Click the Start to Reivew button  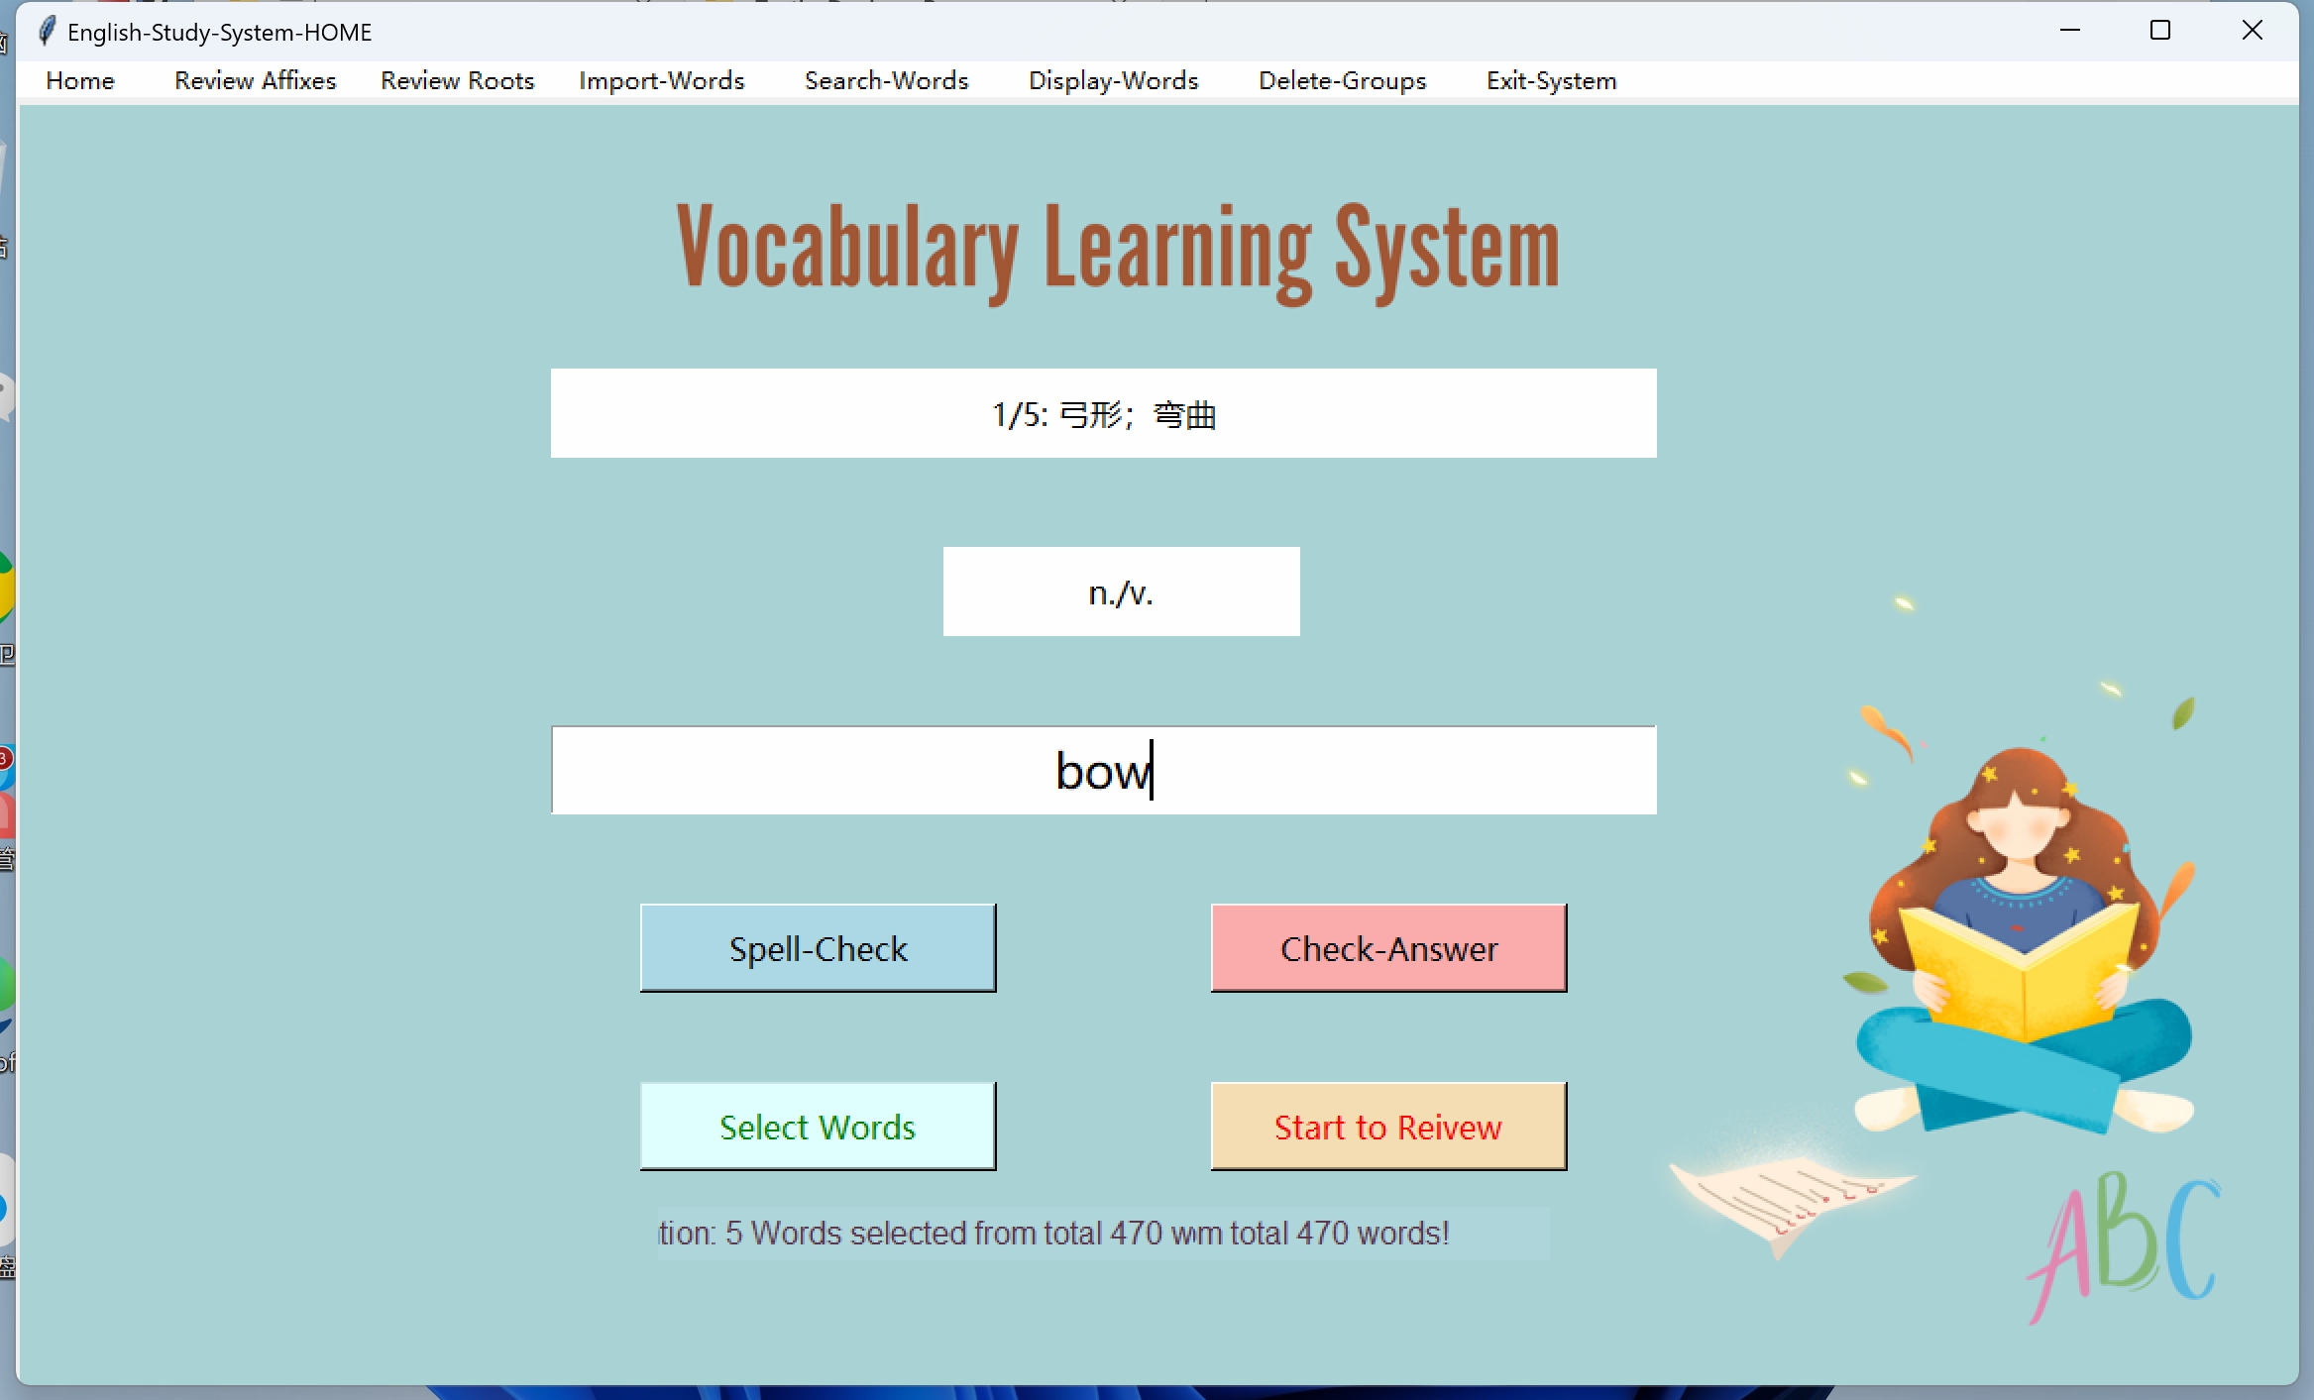[1390, 1126]
